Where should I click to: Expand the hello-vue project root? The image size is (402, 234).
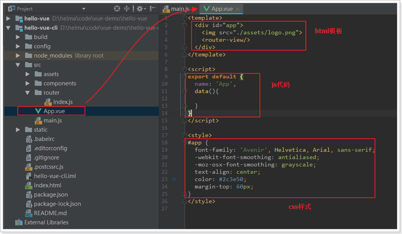click(8, 19)
